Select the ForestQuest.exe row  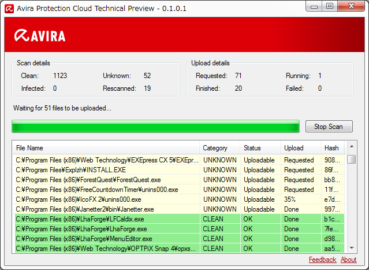pos(180,180)
